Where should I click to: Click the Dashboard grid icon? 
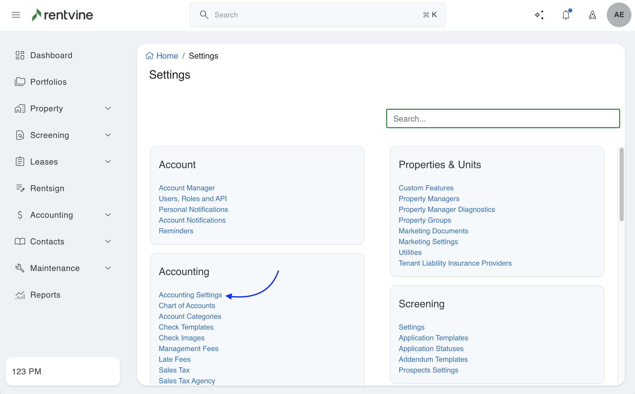click(20, 55)
